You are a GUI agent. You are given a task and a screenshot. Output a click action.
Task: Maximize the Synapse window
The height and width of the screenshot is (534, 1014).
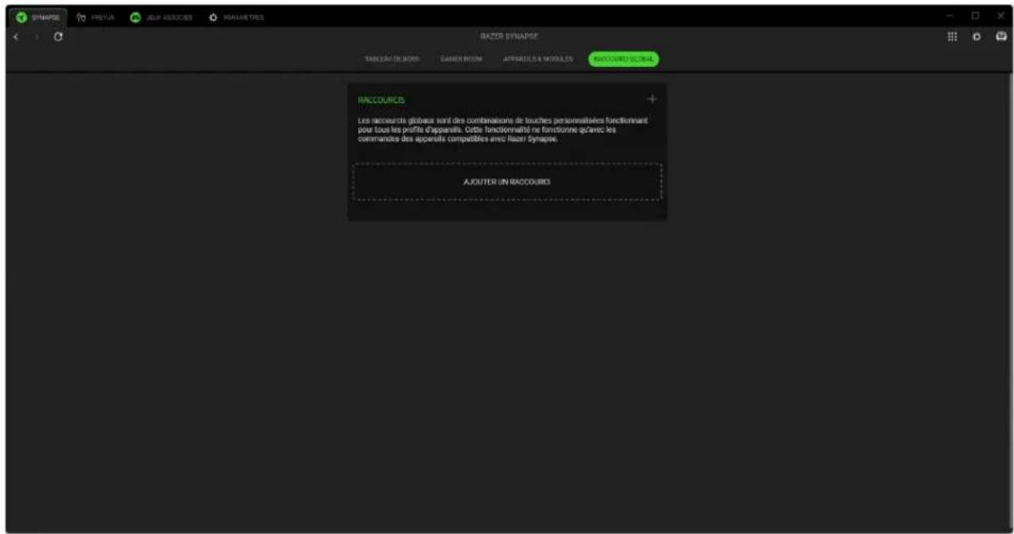[x=975, y=16]
